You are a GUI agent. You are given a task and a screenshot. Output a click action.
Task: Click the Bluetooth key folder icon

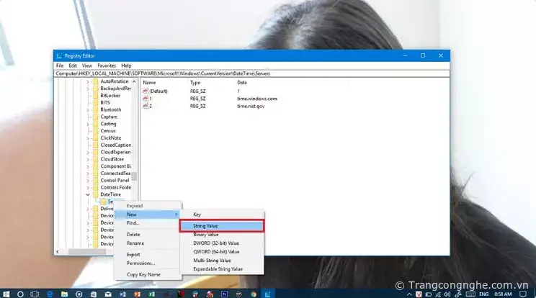click(95, 109)
